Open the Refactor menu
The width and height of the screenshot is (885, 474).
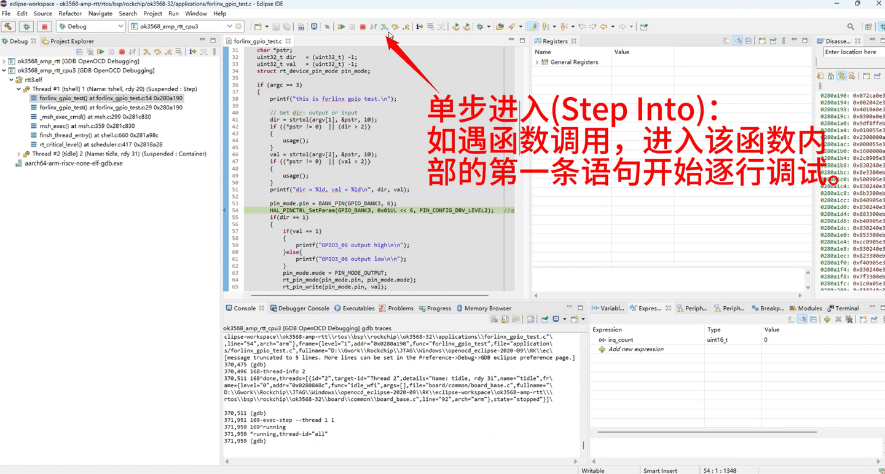[70, 14]
